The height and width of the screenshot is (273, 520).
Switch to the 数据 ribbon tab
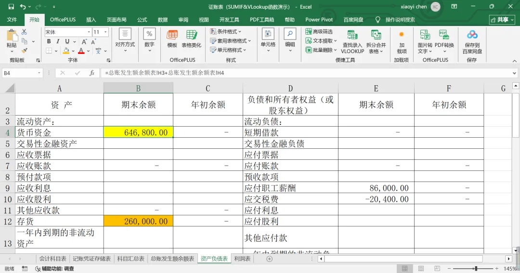[163, 20]
